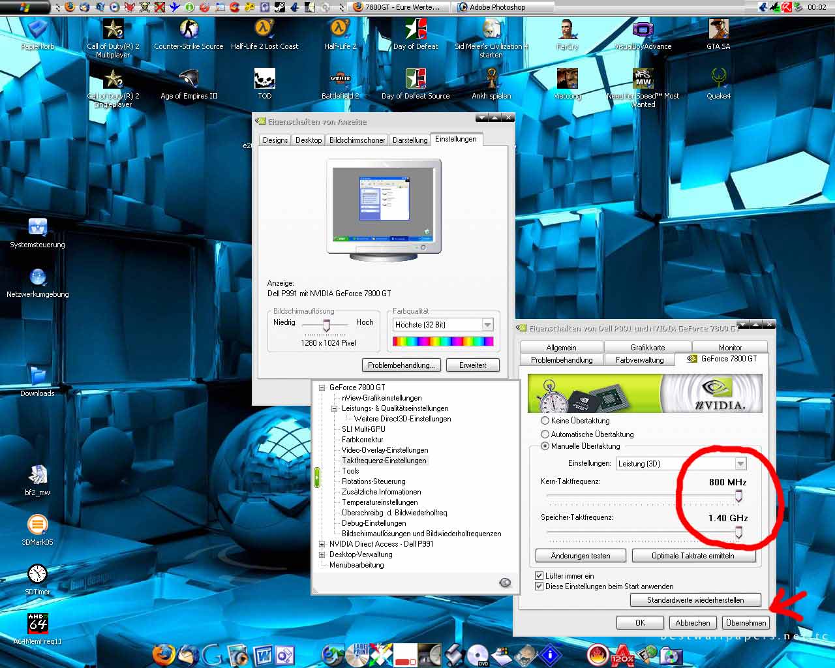Open the Darstellung tab
835x668 pixels.
click(x=410, y=140)
